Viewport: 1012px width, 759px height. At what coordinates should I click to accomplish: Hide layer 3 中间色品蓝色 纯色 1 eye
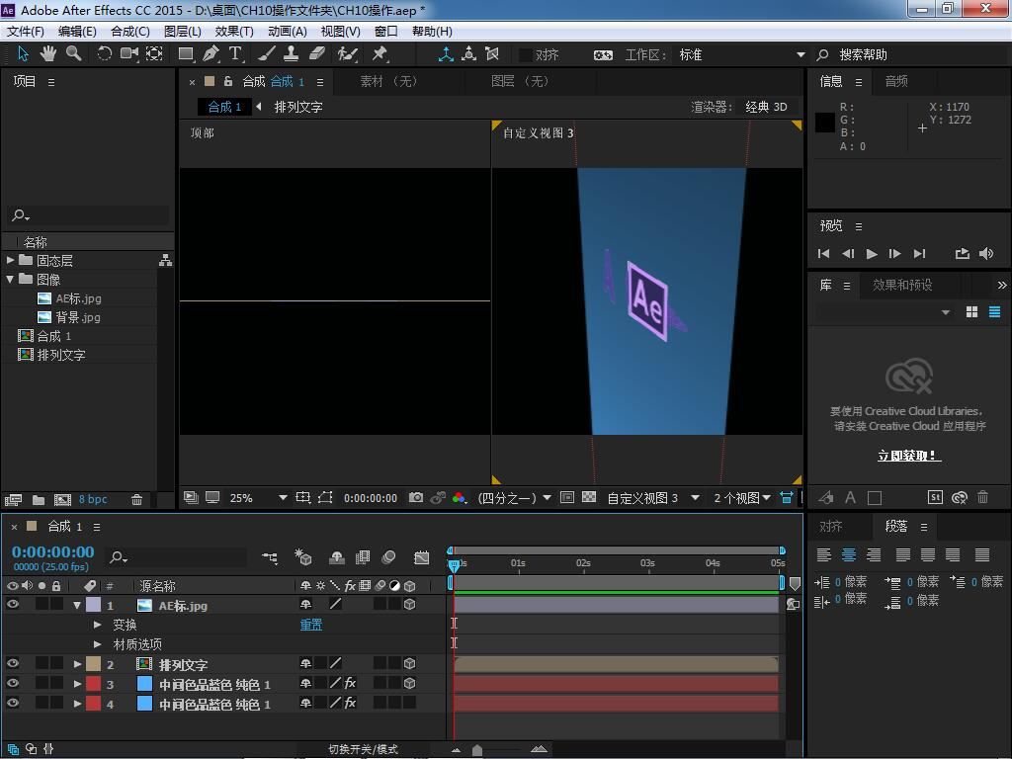(12, 683)
